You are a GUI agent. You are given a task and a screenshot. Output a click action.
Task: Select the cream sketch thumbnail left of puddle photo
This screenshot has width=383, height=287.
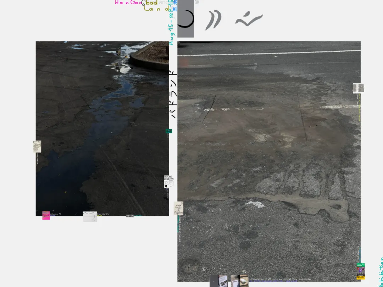(x=37, y=147)
